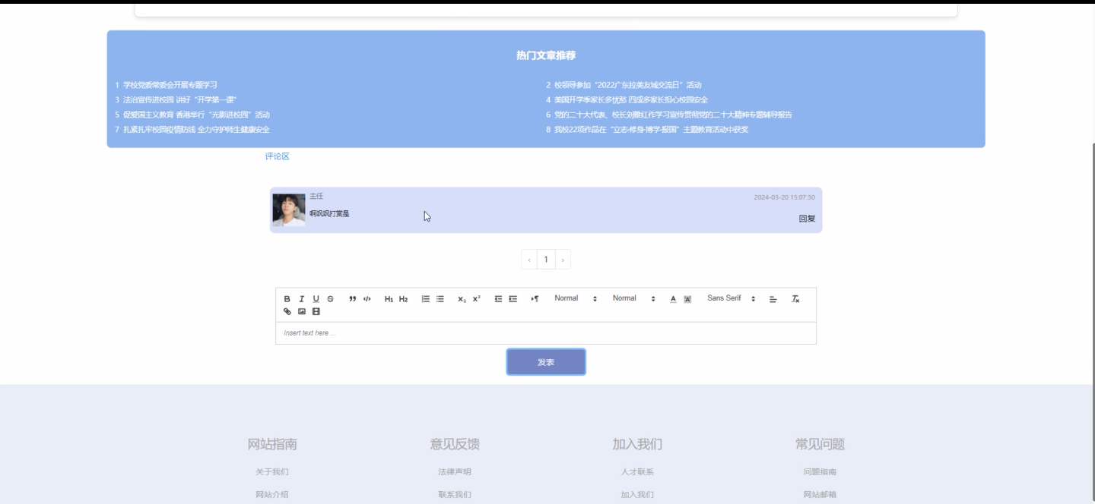The image size is (1095, 504).
Task: Switch to the 评论区 comments section
Action: coord(278,157)
